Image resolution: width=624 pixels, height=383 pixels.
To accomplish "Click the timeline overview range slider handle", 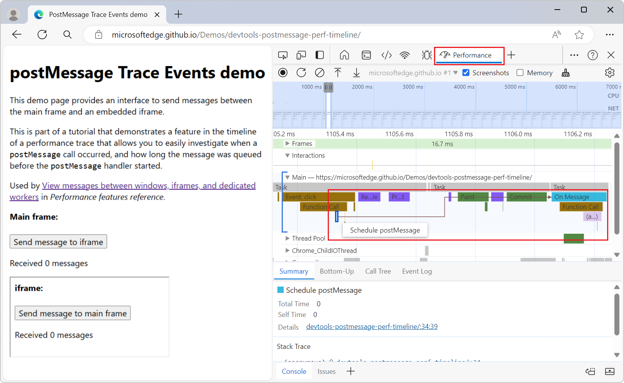I will pyautogui.click(x=329, y=87).
